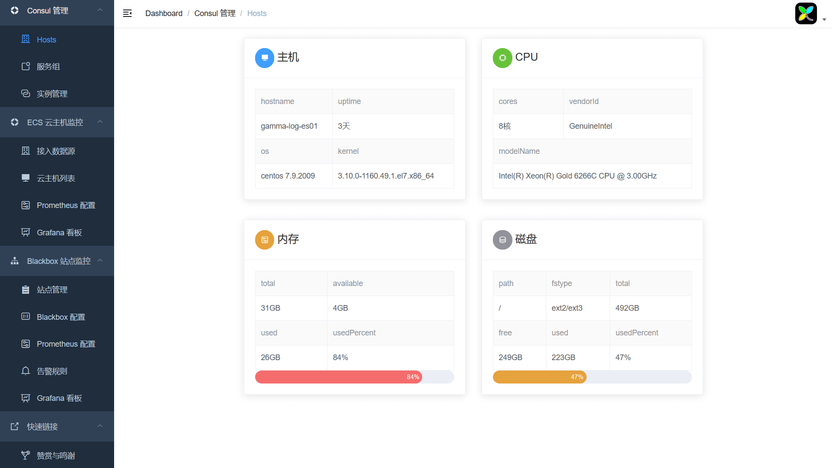
Task: Click the Consul 管理 breadcrumb
Action: tap(215, 13)
